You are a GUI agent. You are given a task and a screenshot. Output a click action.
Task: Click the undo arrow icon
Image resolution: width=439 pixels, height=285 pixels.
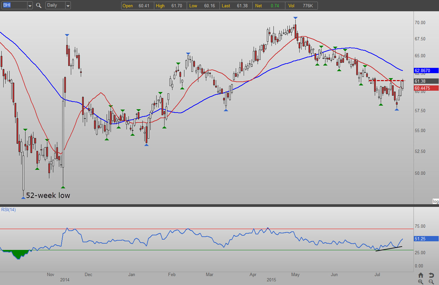click(x=431, y=275)
